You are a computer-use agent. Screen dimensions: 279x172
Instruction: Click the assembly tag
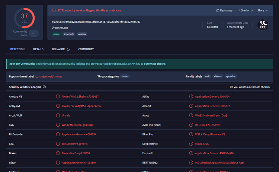[x=69, y=34]
